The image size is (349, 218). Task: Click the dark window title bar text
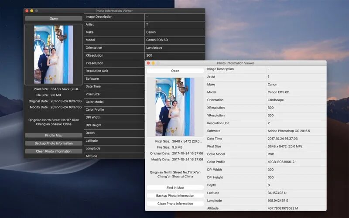(x=114, y=10)
